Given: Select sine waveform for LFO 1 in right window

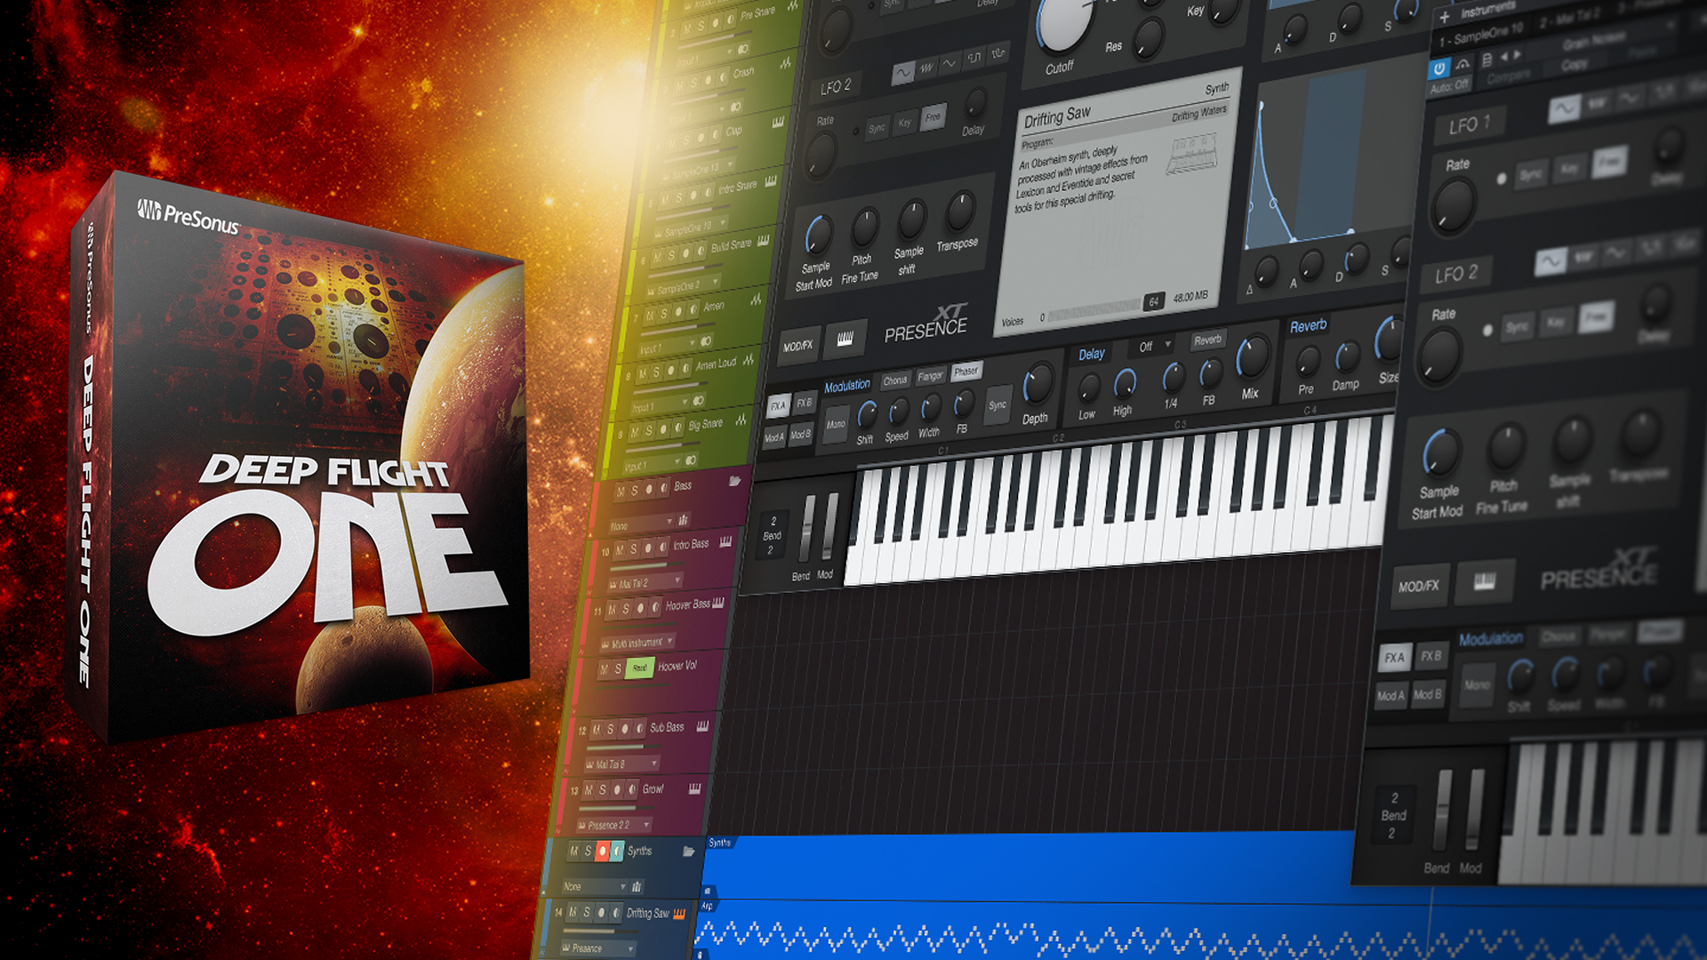Looking at the screenshot, I should click(1564, 109).
